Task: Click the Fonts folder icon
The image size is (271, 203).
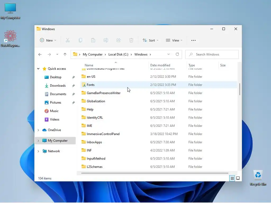Action: point(84,85)
